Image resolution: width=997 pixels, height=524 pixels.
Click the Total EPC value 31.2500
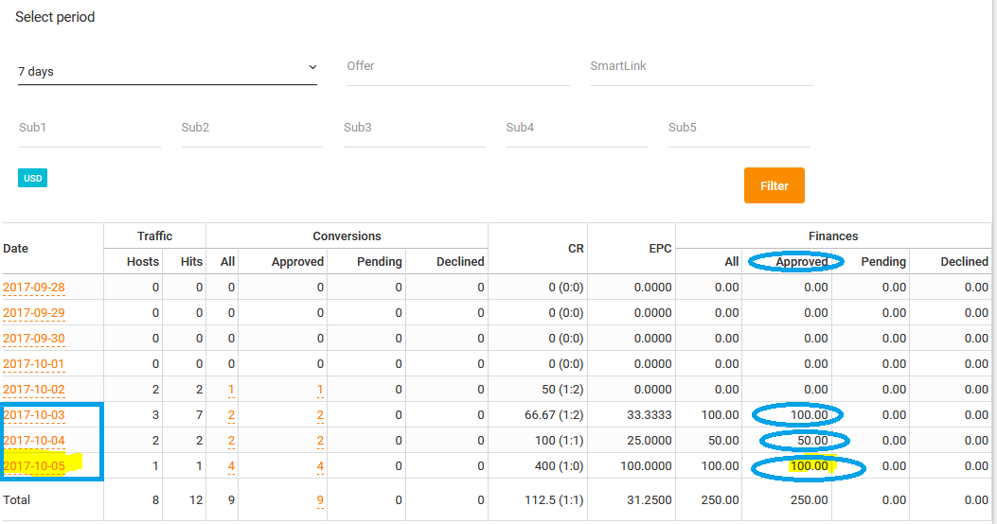(650, 499)
